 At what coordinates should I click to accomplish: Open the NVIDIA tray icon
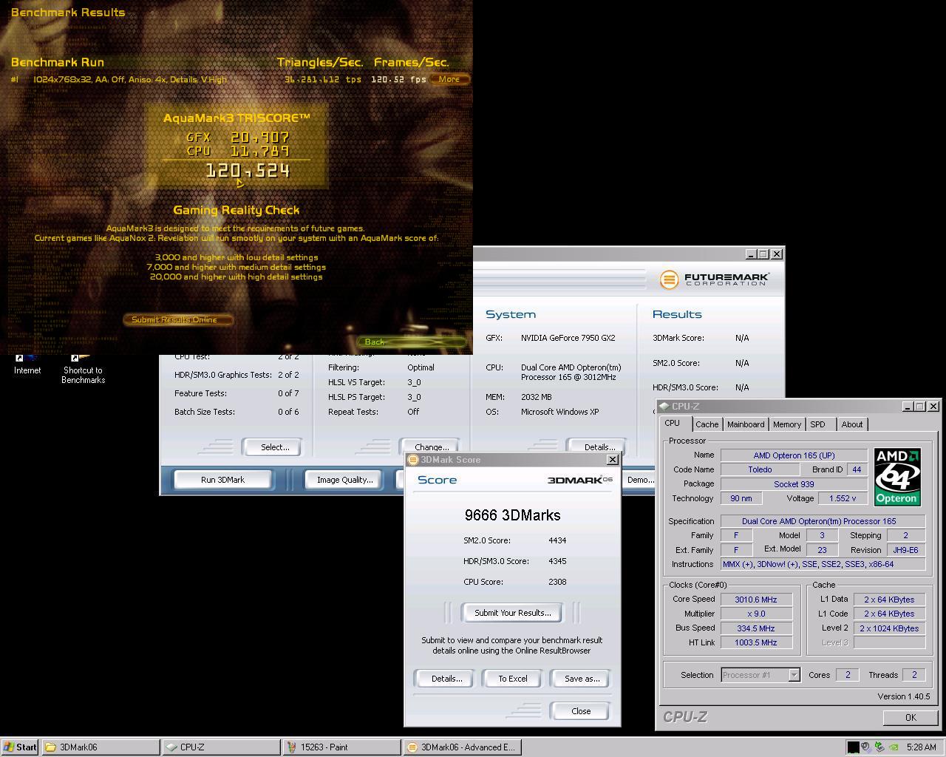[894, 747]
